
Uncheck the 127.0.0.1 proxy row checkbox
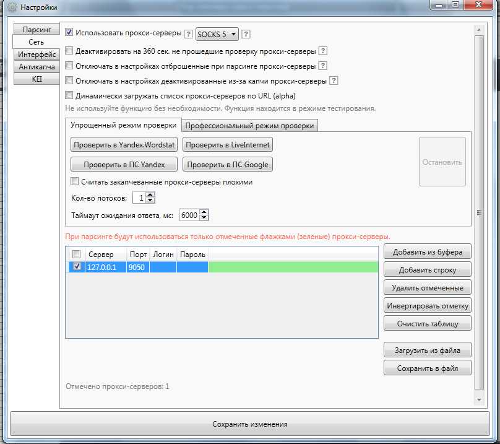coord(77,267)
